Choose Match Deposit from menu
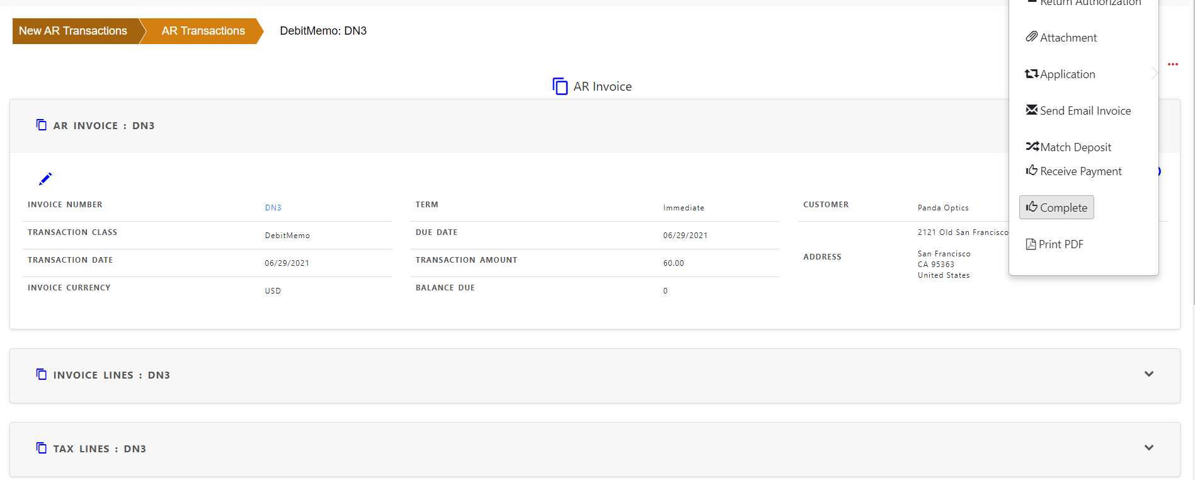 1075,147
